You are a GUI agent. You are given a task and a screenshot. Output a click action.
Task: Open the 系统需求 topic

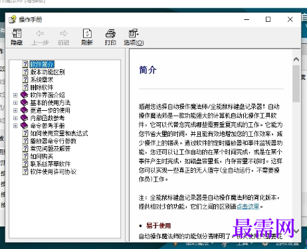coord(42,80)
